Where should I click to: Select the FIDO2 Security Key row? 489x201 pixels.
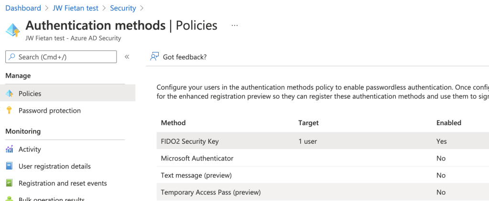click(x=190, y=141)
